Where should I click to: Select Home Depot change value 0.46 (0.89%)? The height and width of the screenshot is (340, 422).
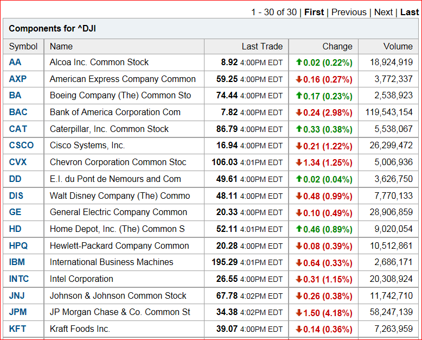[x=328, y=229]
